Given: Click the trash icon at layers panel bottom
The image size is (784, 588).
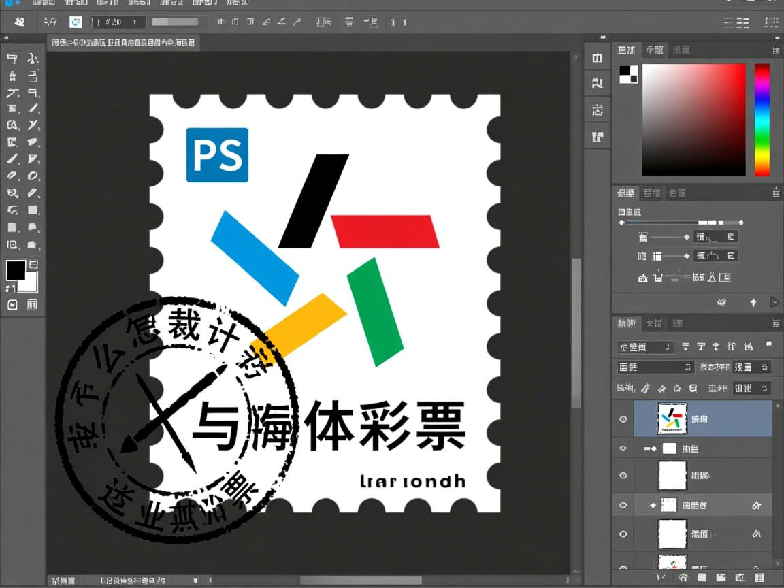Looking at the screenshot, I should [759, 578].
